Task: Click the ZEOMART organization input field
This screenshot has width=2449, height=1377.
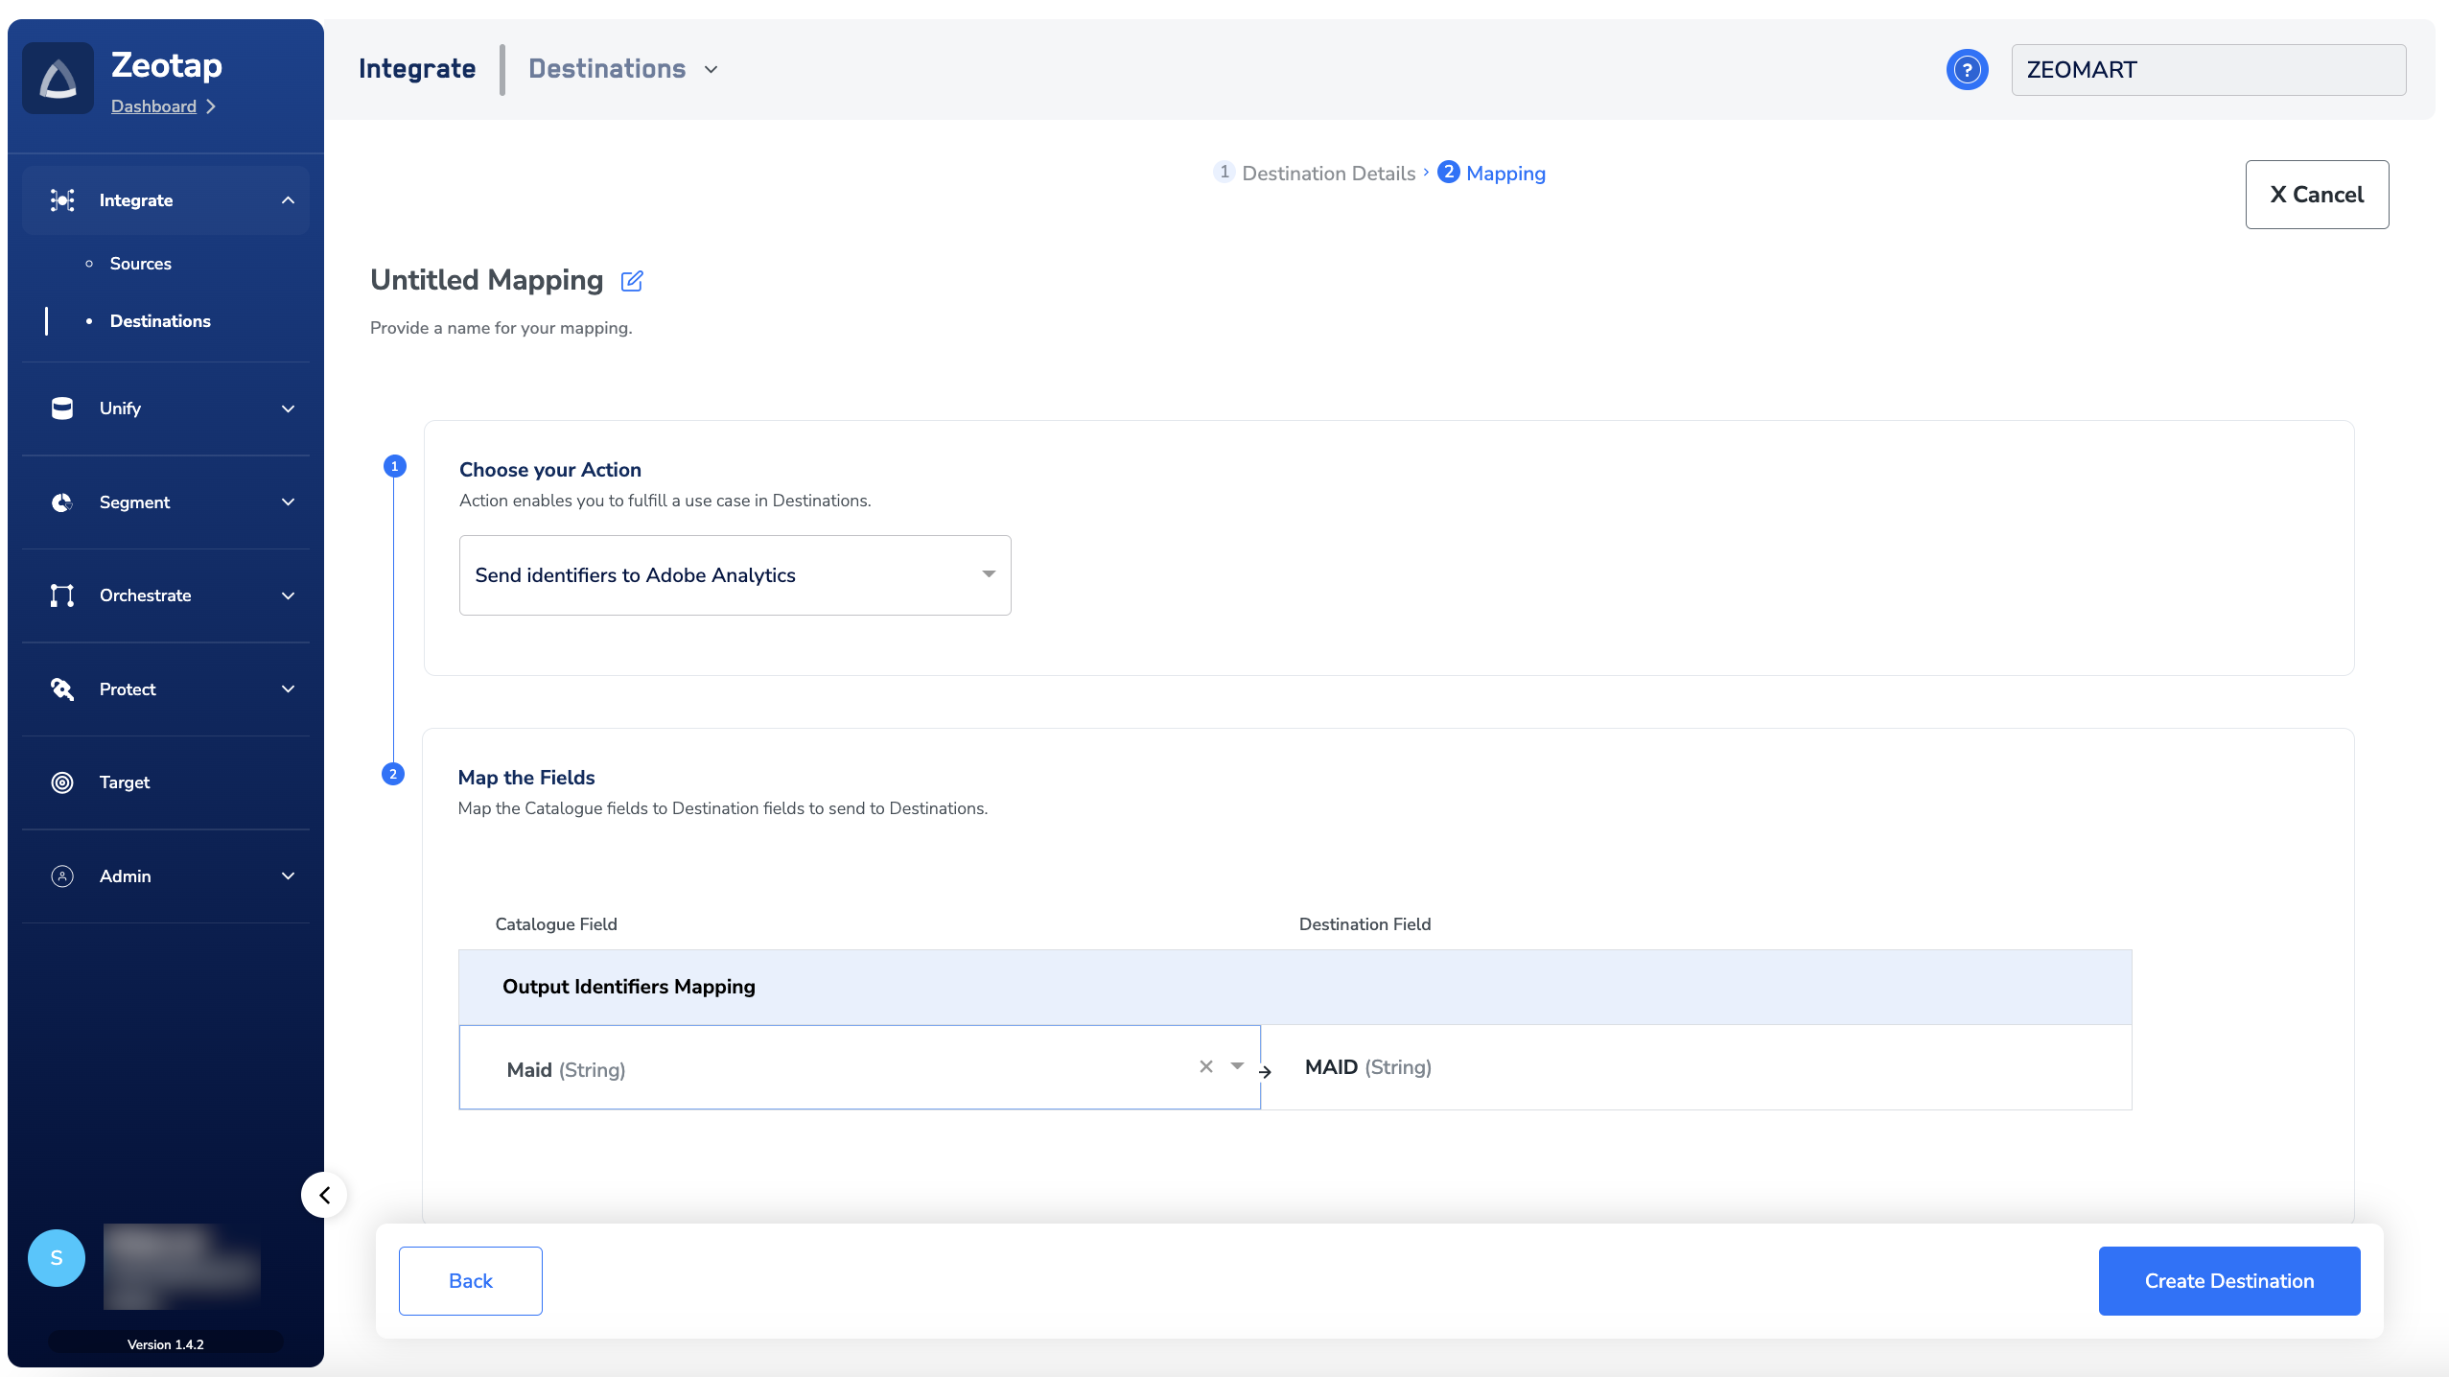Action: [x=2207, y=70]
